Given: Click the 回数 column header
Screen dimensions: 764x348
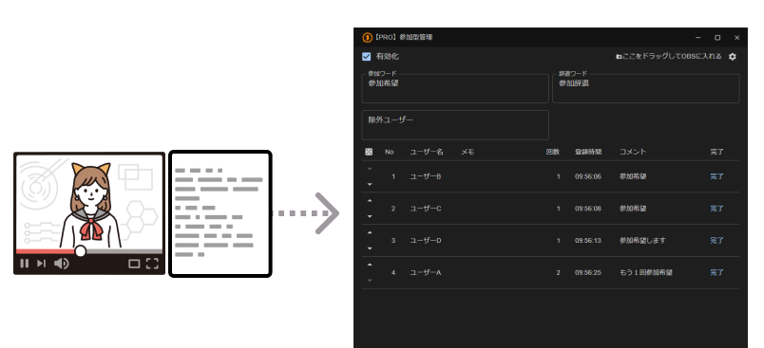Looking at the screenshot, I should pyautogui.click(x=552, y=152).
